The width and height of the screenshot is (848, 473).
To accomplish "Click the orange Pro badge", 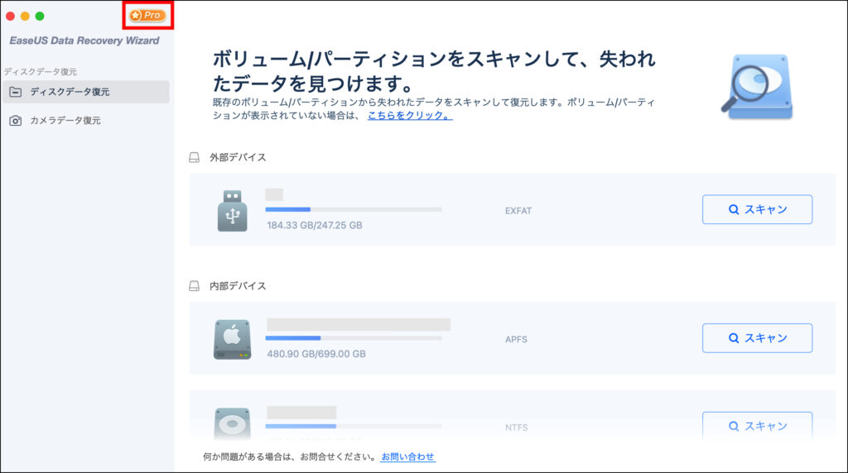I will (x=147, y=15).
